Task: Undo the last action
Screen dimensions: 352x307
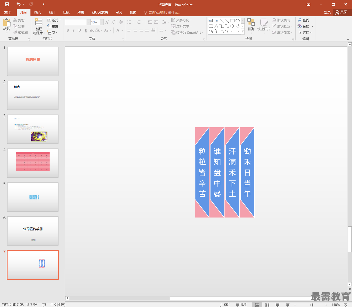Action: [x=18, y=4]
